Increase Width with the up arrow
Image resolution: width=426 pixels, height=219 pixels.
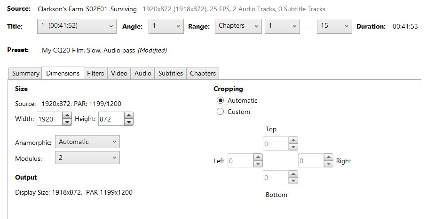point(67,115)
